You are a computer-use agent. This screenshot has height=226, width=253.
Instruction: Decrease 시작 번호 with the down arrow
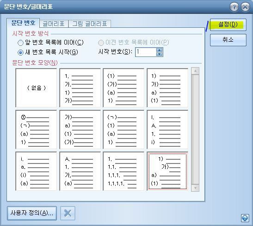point(160,54)
